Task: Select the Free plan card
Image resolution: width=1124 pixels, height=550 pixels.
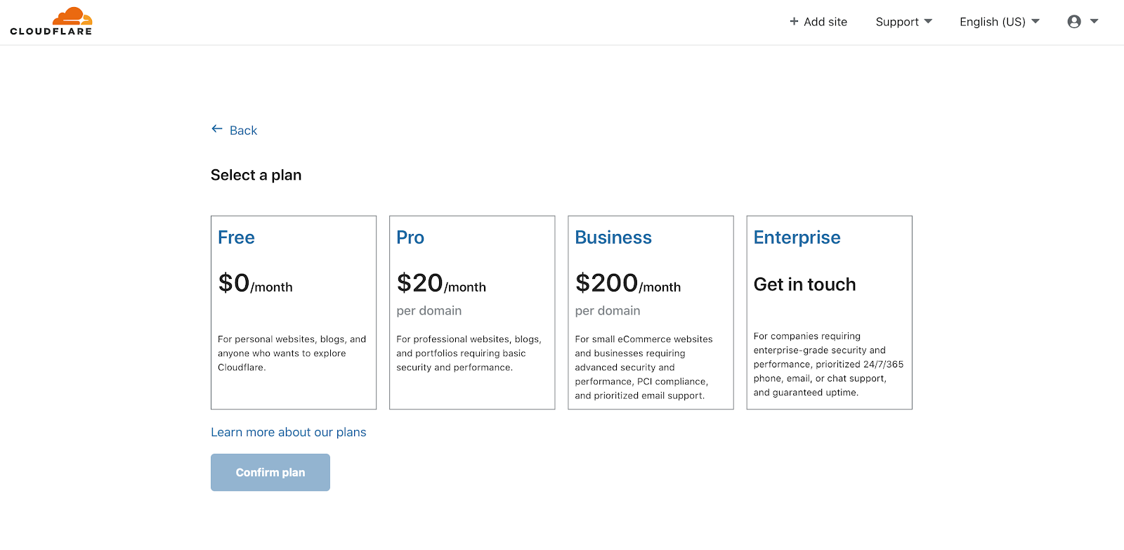Action: [294, 313]
